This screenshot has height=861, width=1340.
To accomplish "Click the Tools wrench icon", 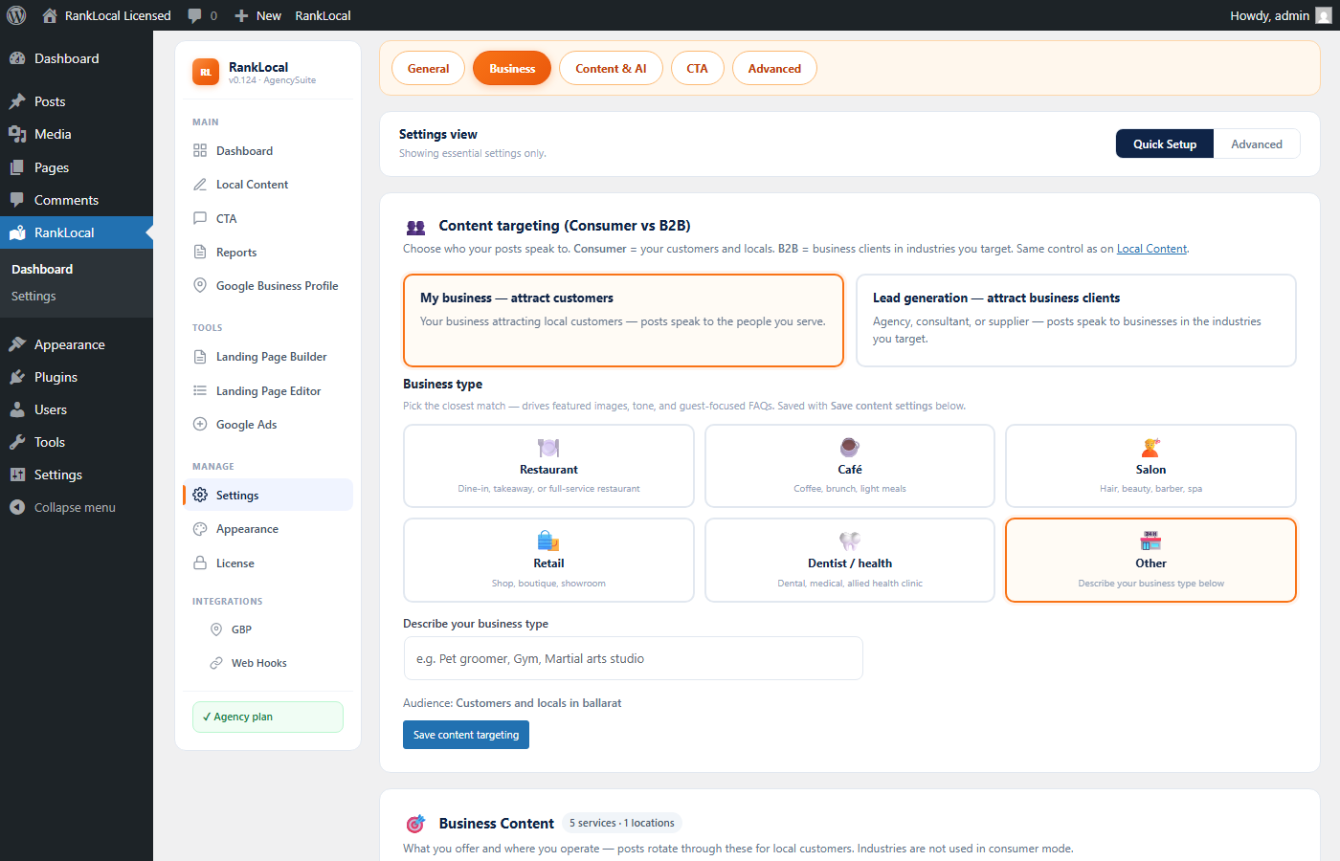I will [x=17, y=442].
